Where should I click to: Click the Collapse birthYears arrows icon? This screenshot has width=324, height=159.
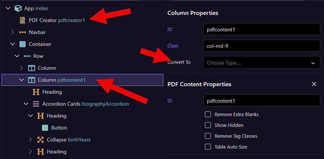pos(40,140)
